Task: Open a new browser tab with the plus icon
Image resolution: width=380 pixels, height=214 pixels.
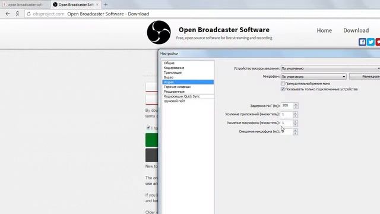Action: coord(106,4)
